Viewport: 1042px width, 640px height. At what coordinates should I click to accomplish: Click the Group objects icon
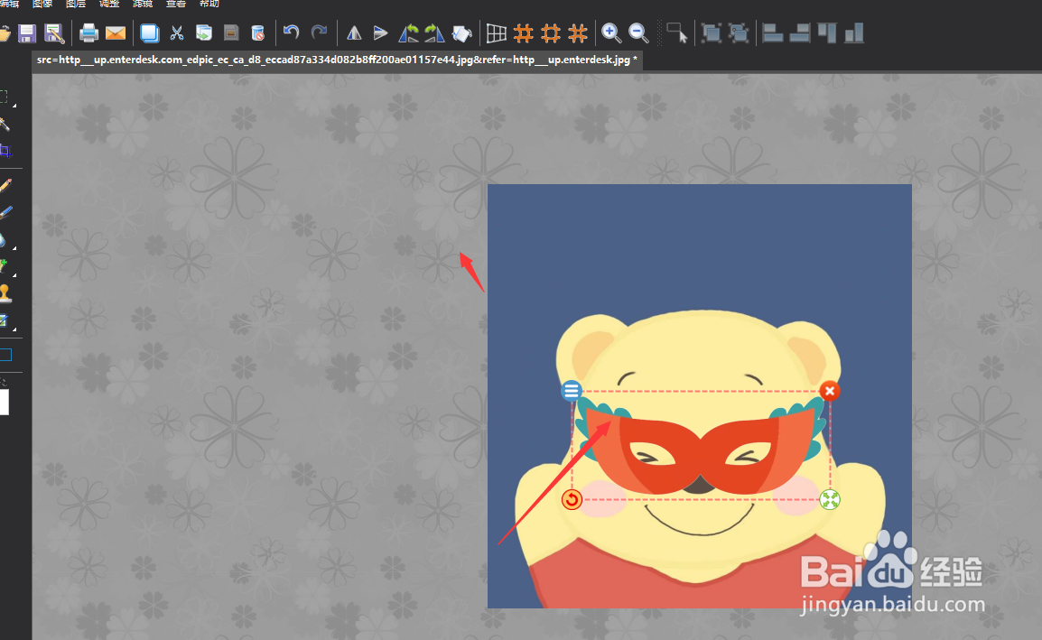click(x=711, y=32)
